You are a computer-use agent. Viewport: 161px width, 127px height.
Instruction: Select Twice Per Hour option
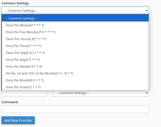pos(75,39)
